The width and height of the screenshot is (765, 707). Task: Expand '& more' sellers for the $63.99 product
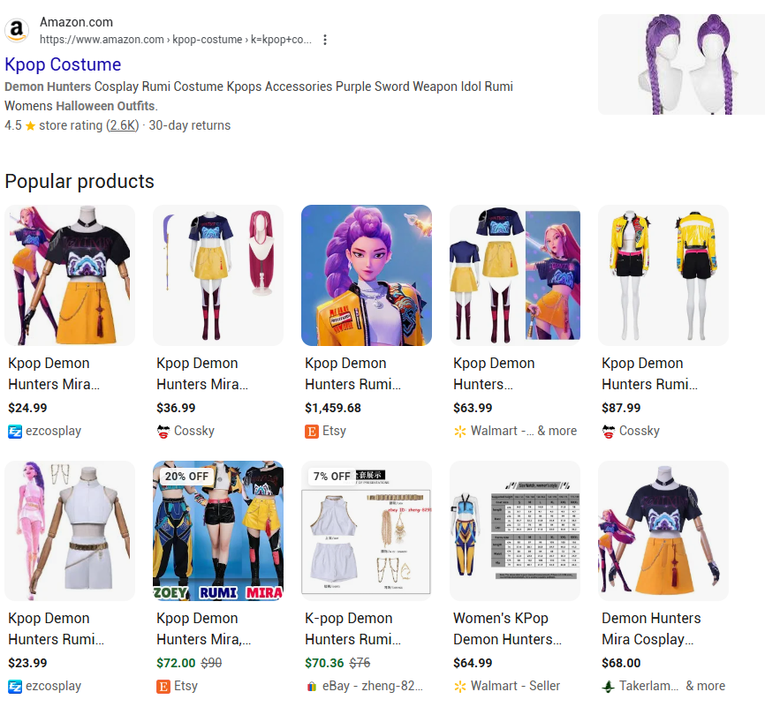click(x=557, y=431)
